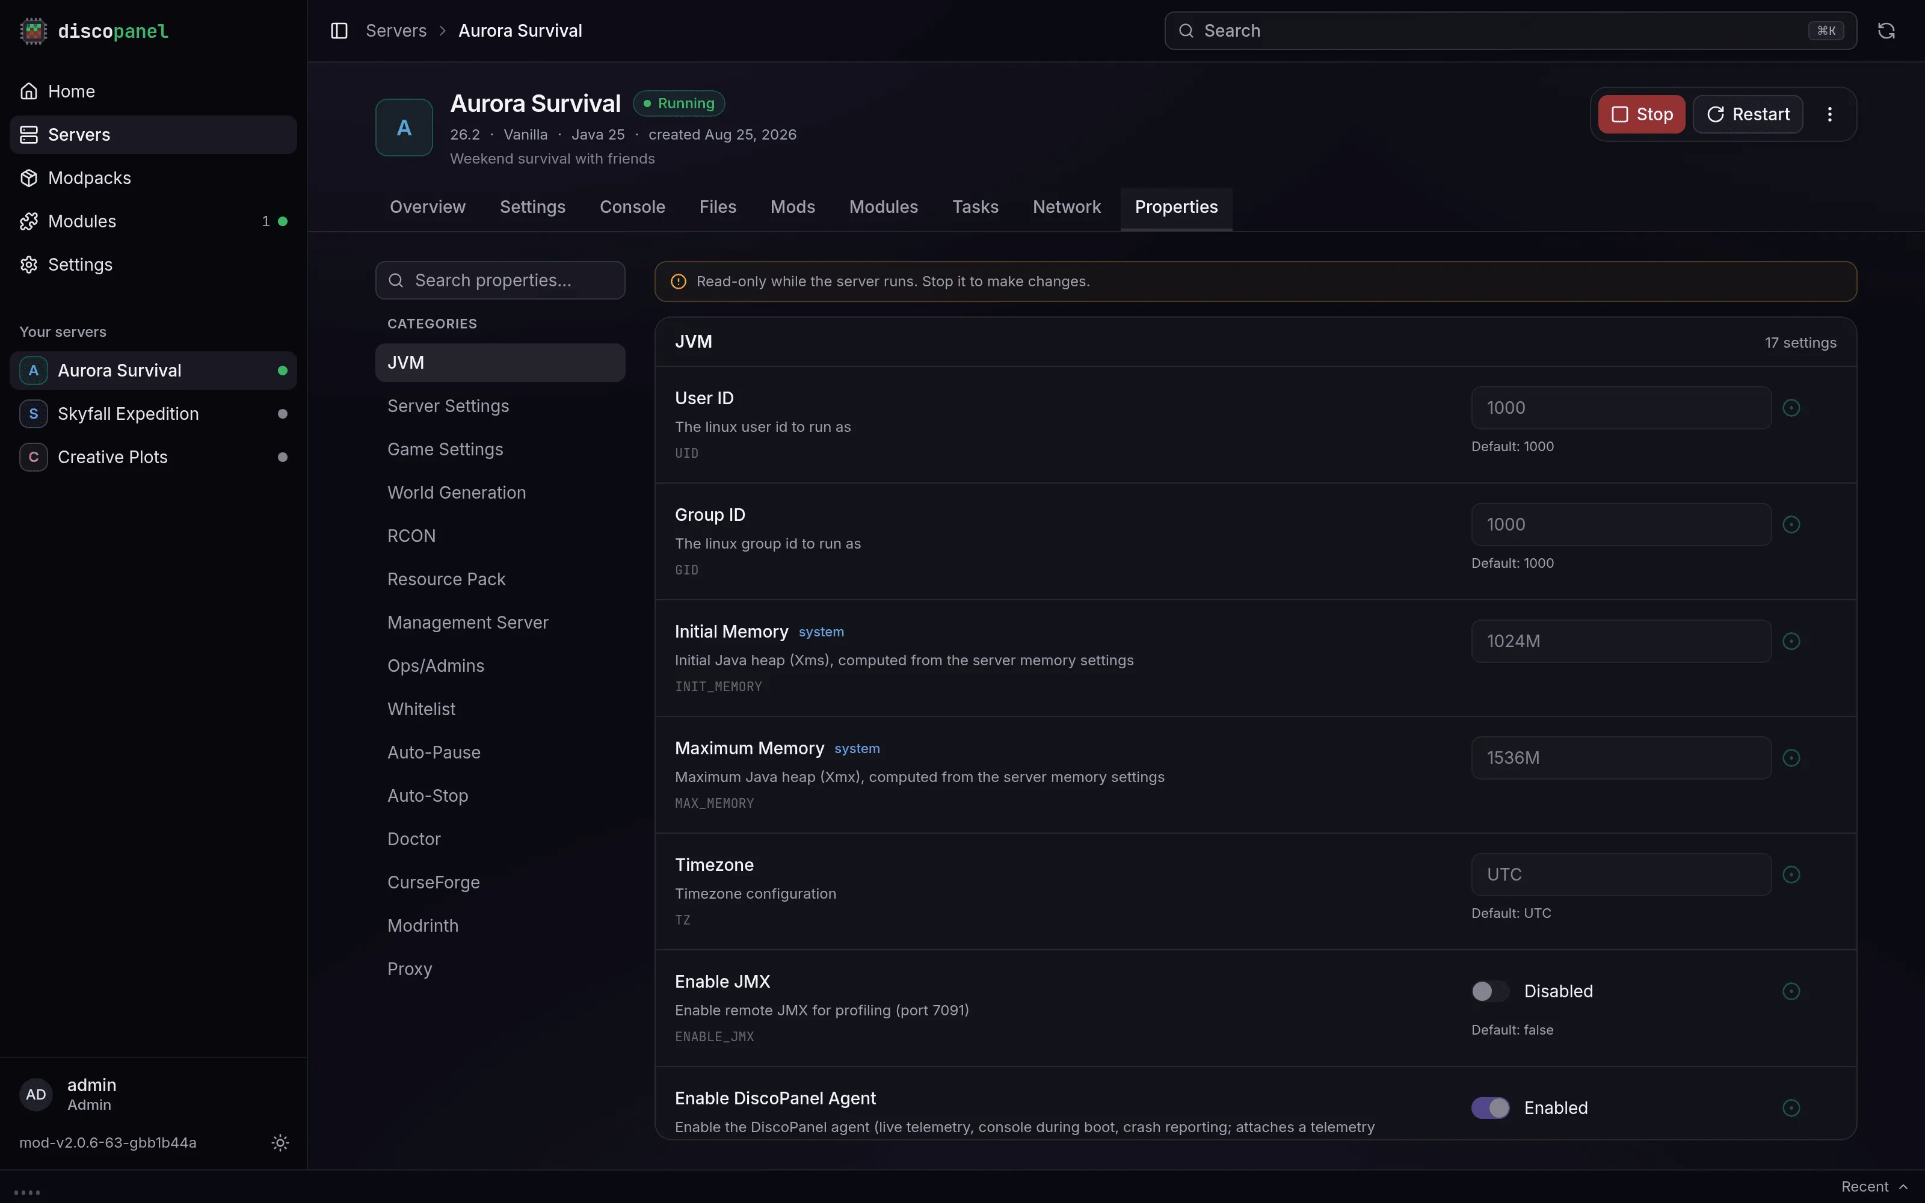Select the RCON category

(499, 537)
